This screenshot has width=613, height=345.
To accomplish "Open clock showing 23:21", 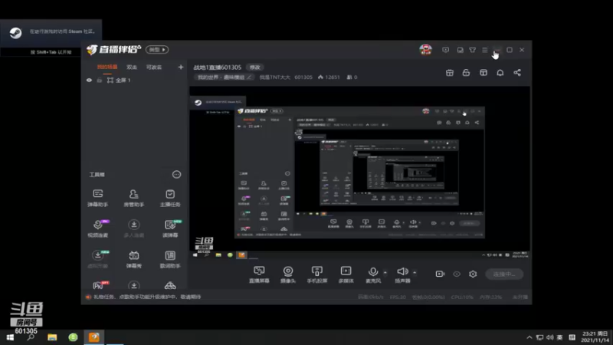I will pos(595,337).
